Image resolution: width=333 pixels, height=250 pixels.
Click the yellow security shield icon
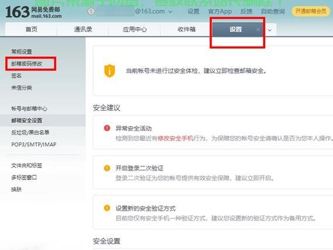pos(109,71)
